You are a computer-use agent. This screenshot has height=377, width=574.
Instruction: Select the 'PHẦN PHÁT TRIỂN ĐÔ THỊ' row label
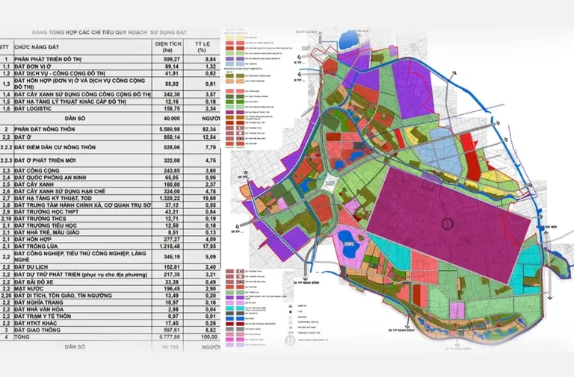[x=48, y=59]
